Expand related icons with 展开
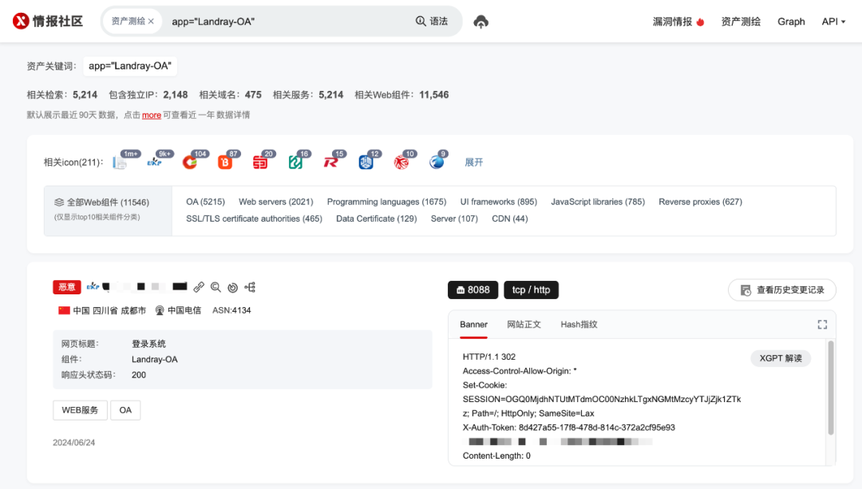This screenshot has height=489, width=862. tap(474, 162)
